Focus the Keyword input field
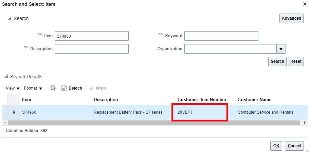Screen dimensions: 310x152 221,36
